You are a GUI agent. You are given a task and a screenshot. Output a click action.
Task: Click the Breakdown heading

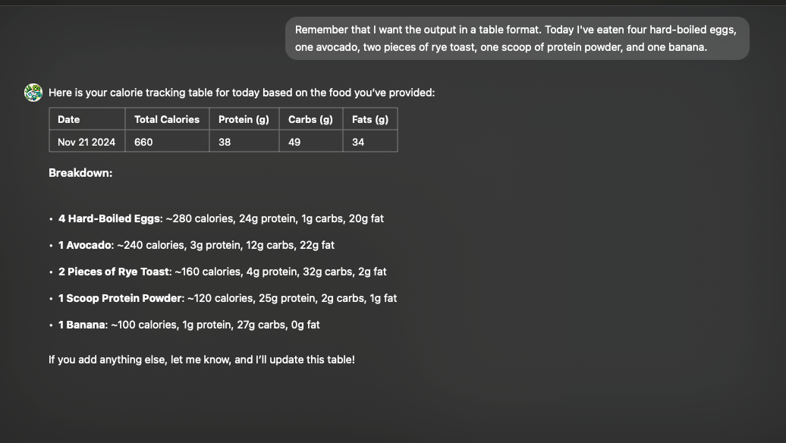point(80,173)
